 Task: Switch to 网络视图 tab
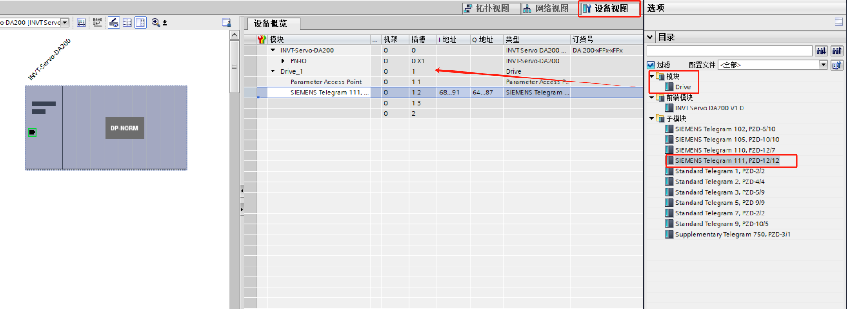551,8
